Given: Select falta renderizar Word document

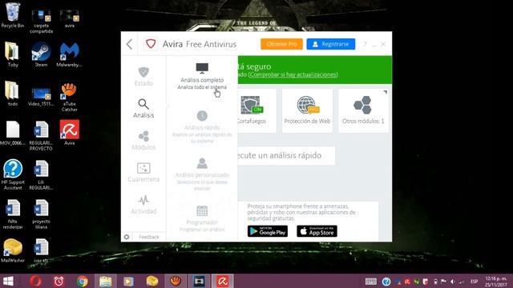Looking at the screenshot, I should [x=13, y=214].
